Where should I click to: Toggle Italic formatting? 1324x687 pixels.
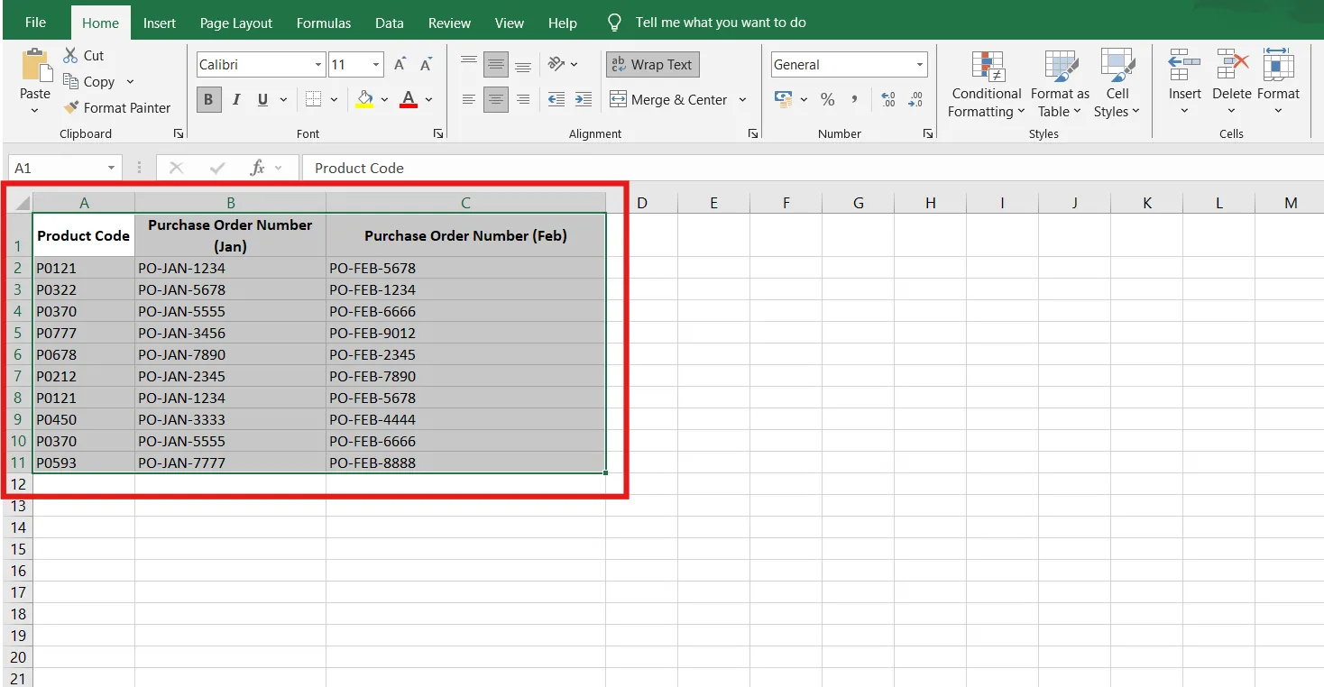point(236,99)
